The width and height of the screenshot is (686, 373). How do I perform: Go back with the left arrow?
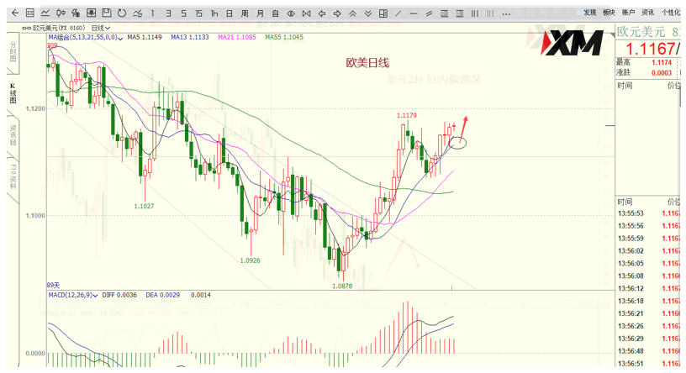tap(15, 13)
